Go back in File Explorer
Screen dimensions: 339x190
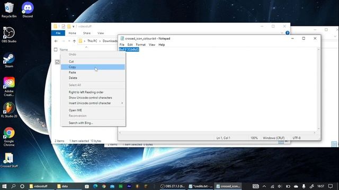(56, 41)
